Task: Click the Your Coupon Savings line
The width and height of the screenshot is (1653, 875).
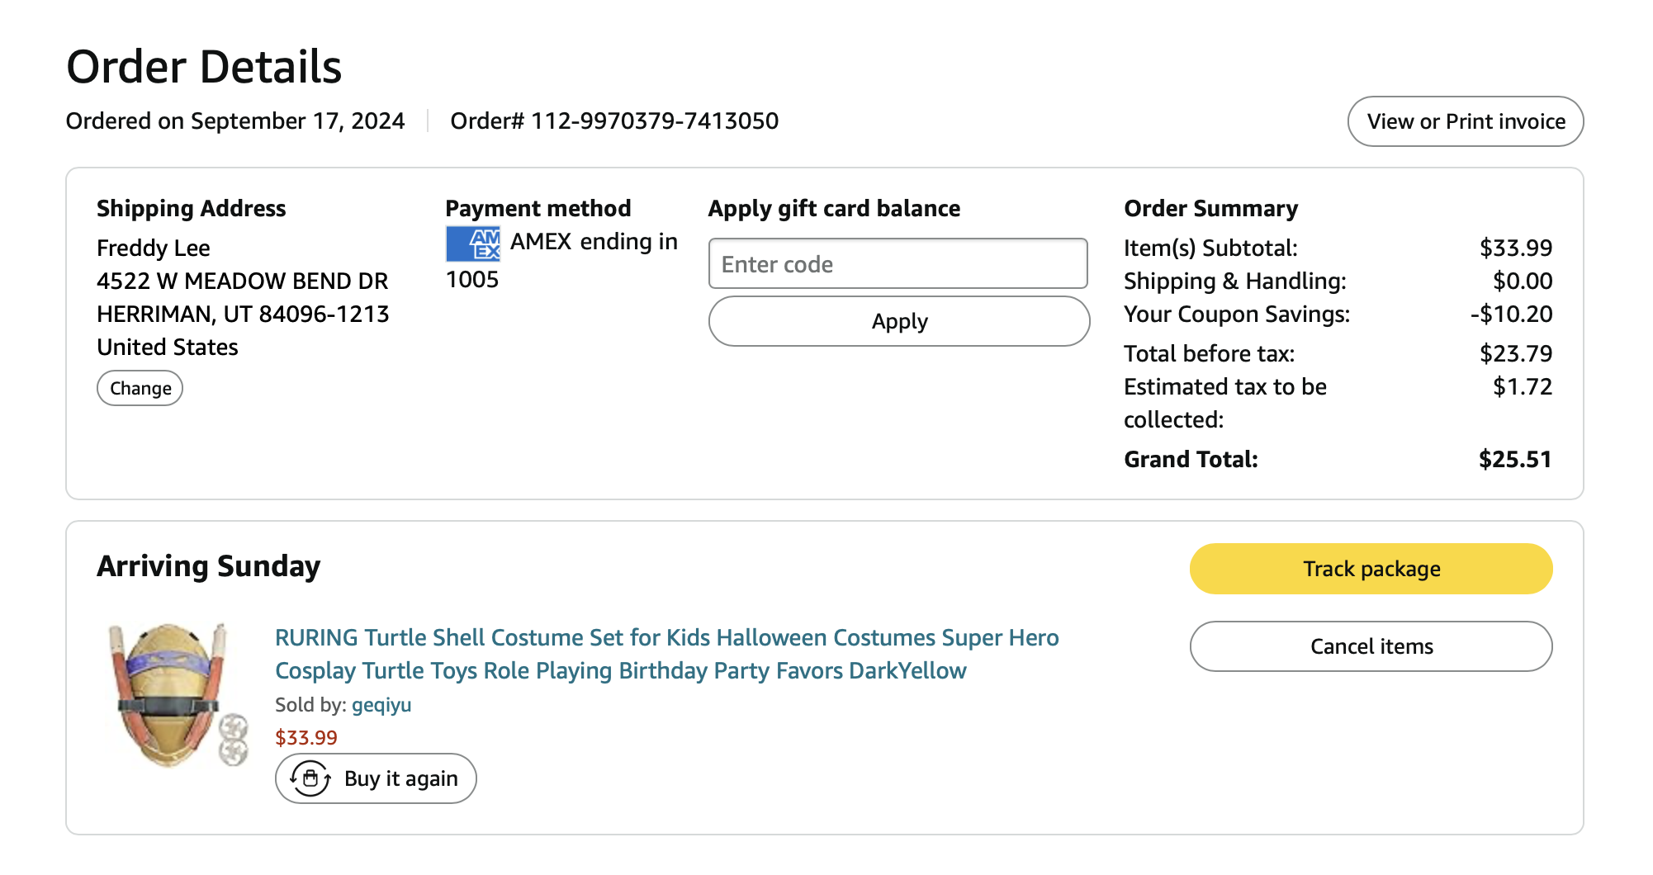Action: pos(1236,314)
